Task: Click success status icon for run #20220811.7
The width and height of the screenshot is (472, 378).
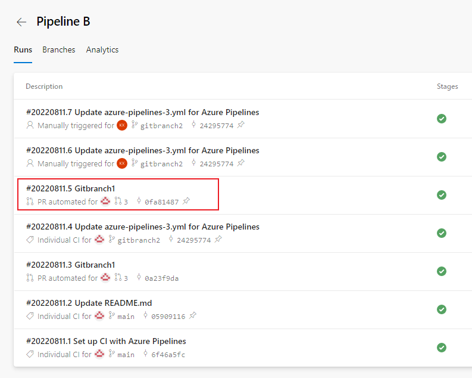Action: [x=442, y=119]
